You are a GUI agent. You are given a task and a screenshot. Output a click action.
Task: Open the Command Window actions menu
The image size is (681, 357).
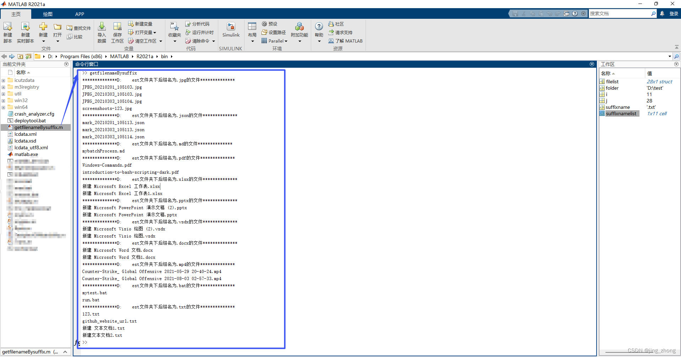coord(592,64)
